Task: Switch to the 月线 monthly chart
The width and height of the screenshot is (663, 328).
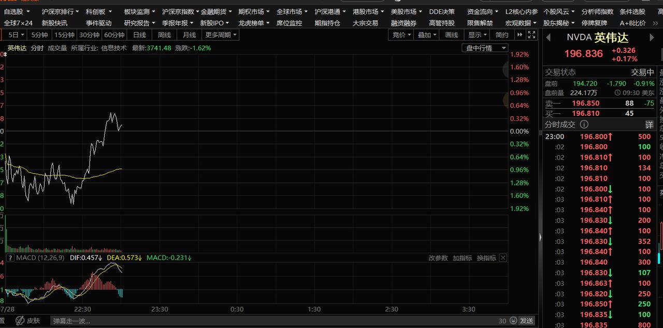Action: (189, 35)
